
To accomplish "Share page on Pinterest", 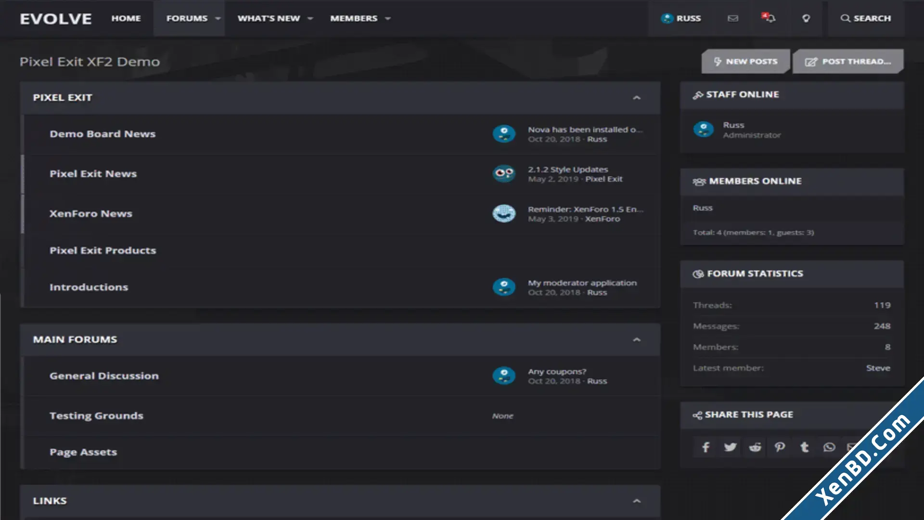I will coord(780,447).
